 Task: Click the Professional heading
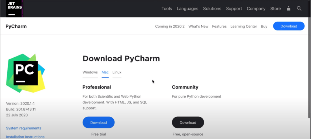(97, 87)
